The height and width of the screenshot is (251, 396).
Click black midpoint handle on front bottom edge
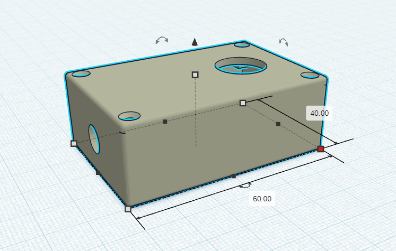click(x=234, y=176)
